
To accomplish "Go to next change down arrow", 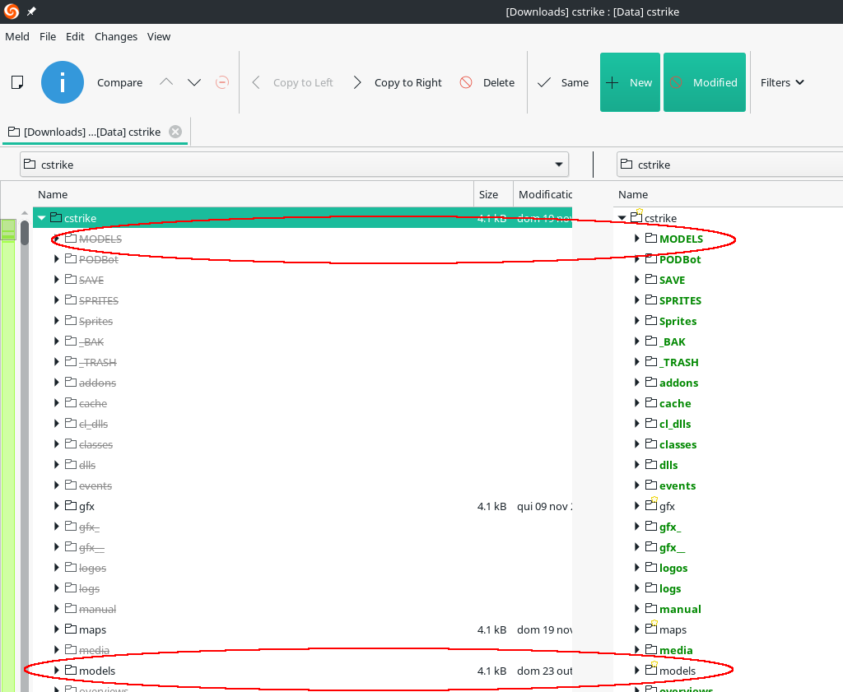I will (194, 82).
